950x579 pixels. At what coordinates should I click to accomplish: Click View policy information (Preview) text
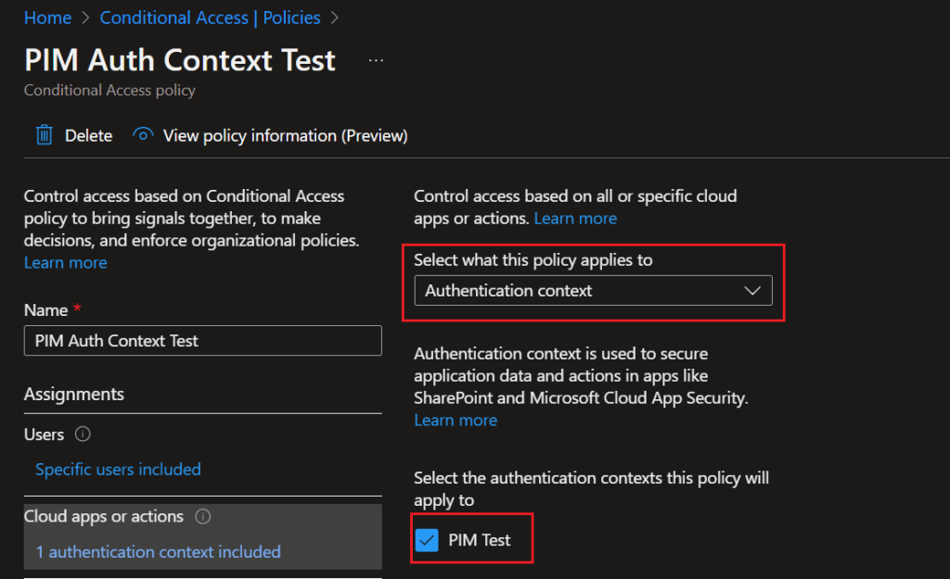click(x=285, y=136)
